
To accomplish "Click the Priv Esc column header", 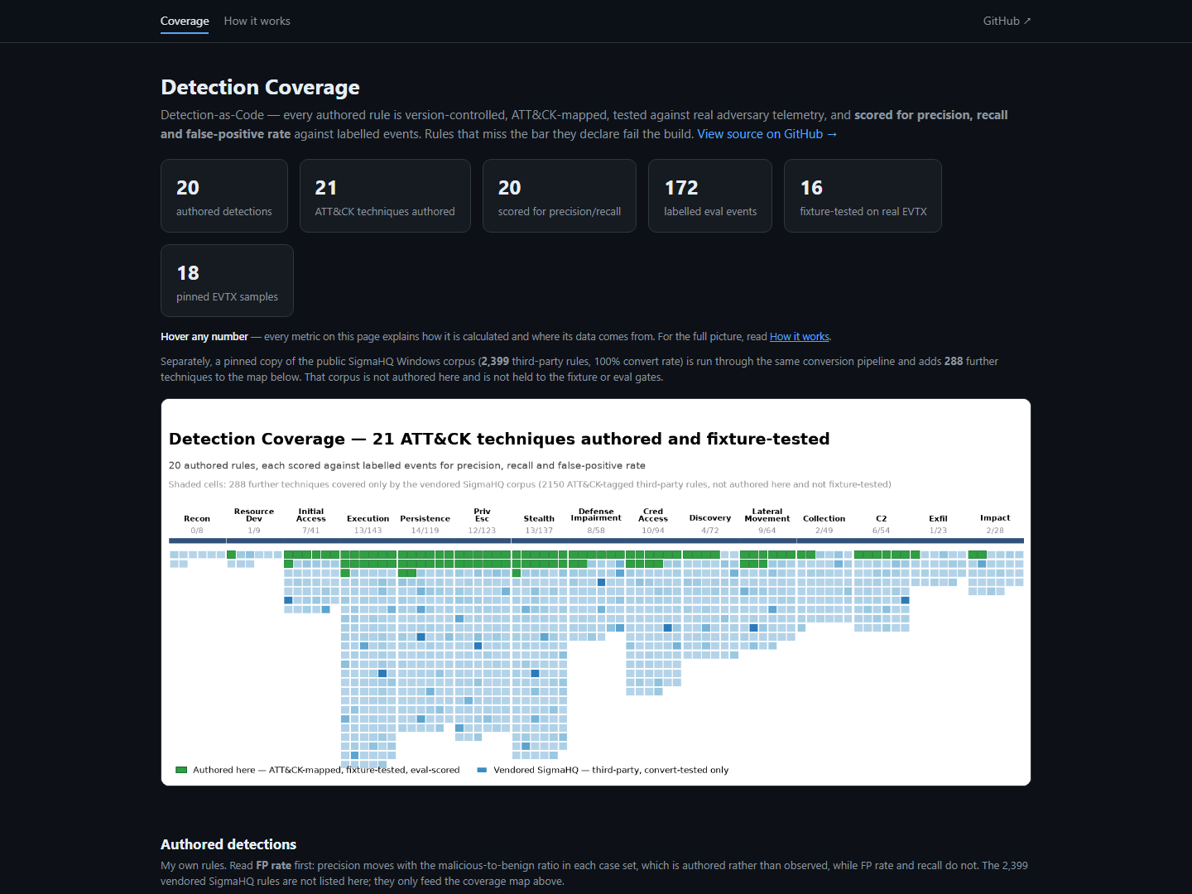I will (483, 515).
